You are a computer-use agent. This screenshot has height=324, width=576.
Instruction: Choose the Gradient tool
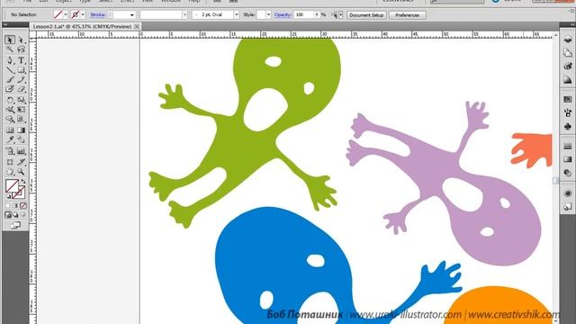pyautogui.click(x=22, y=130)
